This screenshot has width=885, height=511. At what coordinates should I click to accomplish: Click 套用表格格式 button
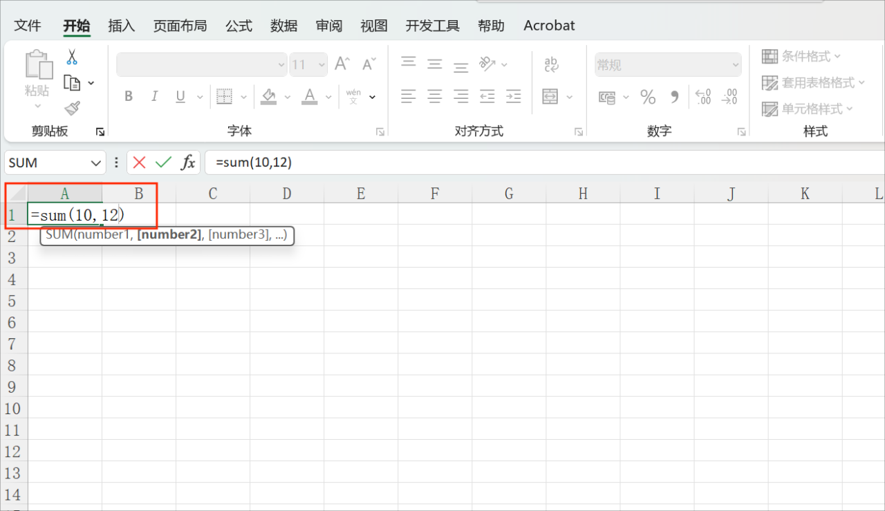pos(814,83)
